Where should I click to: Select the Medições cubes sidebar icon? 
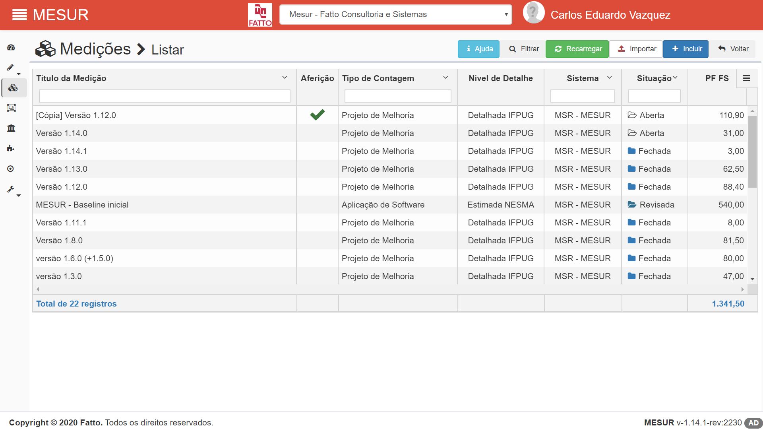(13, 88)
